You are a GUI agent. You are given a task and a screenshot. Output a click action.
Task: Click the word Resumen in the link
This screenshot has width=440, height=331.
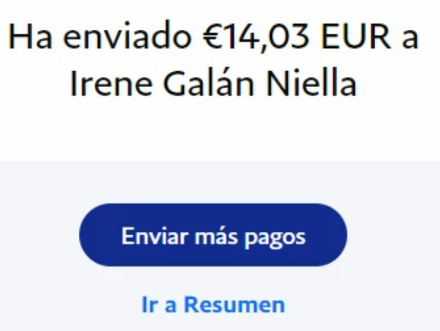235,305
